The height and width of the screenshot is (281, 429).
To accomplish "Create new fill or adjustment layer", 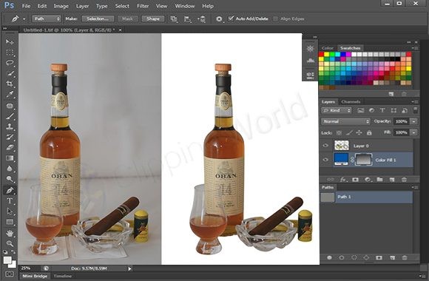I will (368, 180).
